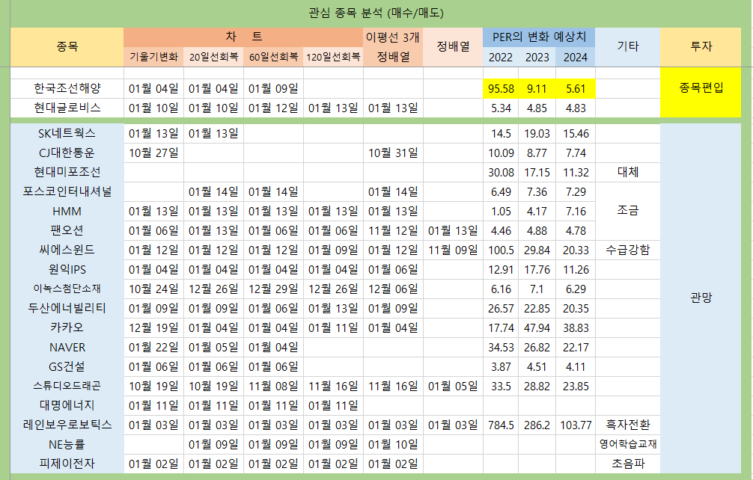Click the 레인보우로보틱스 stock name

[67, 425]
